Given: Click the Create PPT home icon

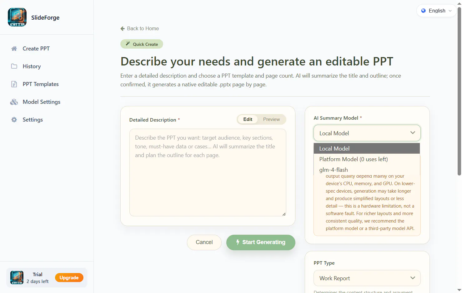Looking at the screenshot, I should pyautogui.click(x=14, y=49).
